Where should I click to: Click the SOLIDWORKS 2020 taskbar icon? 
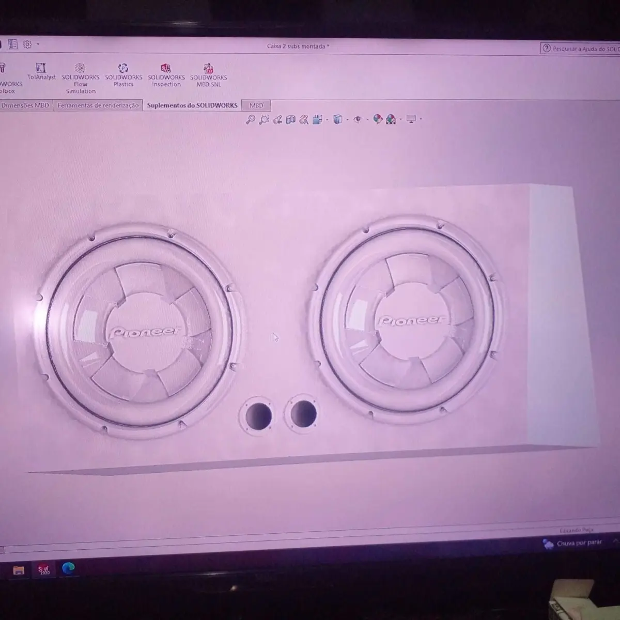tap(44, 570)
